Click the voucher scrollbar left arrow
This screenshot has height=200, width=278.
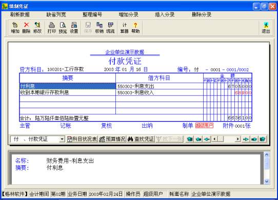[x=215, y=139]
